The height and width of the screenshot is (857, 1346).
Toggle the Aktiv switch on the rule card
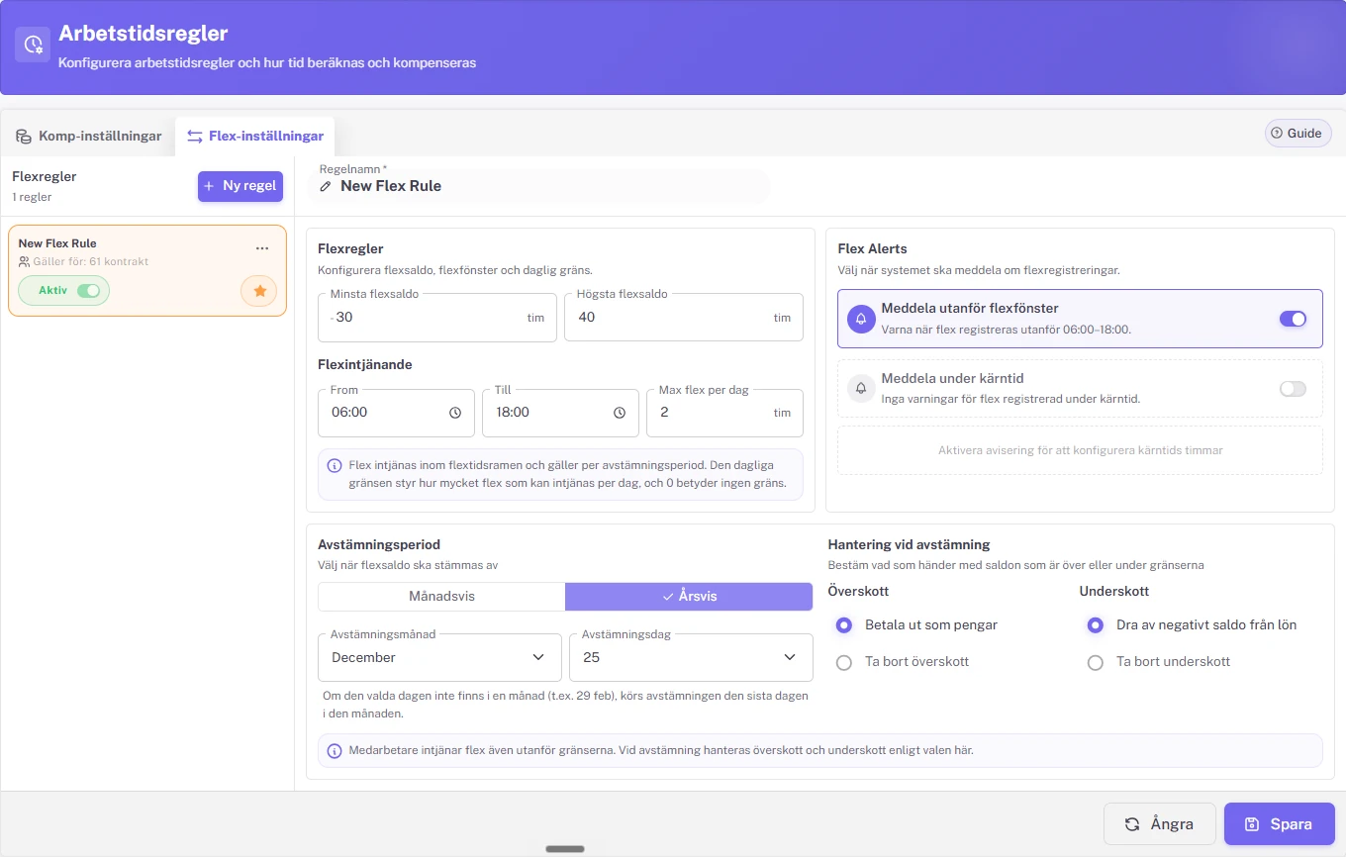tap(88, 291)
